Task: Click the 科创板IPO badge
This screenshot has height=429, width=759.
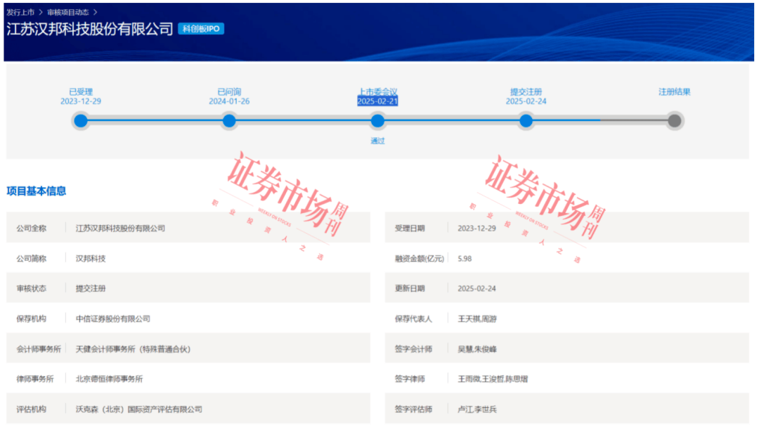Action: (201, 29)
